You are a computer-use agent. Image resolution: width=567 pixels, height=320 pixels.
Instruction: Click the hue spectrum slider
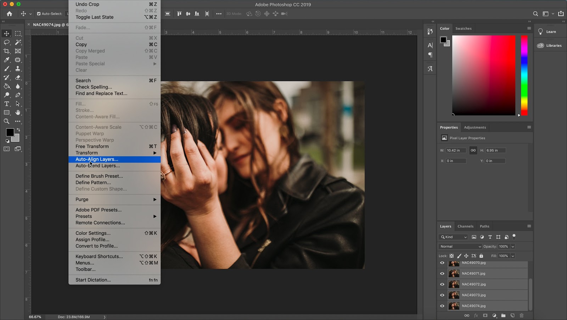524,75
